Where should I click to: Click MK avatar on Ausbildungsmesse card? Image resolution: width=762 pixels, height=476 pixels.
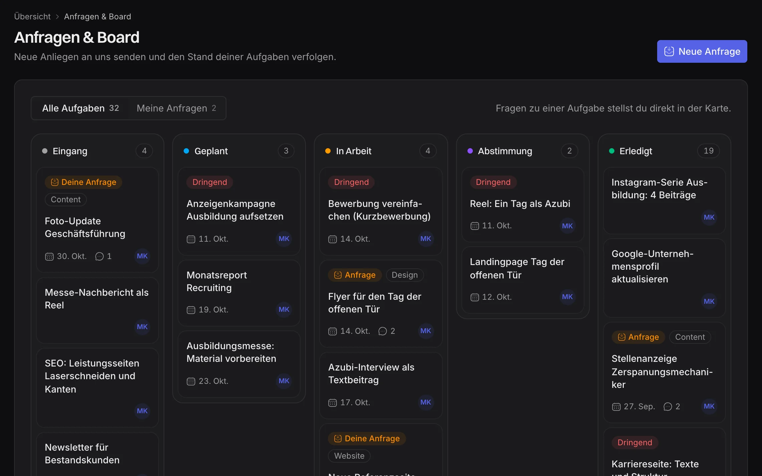[x=284, y=381]
